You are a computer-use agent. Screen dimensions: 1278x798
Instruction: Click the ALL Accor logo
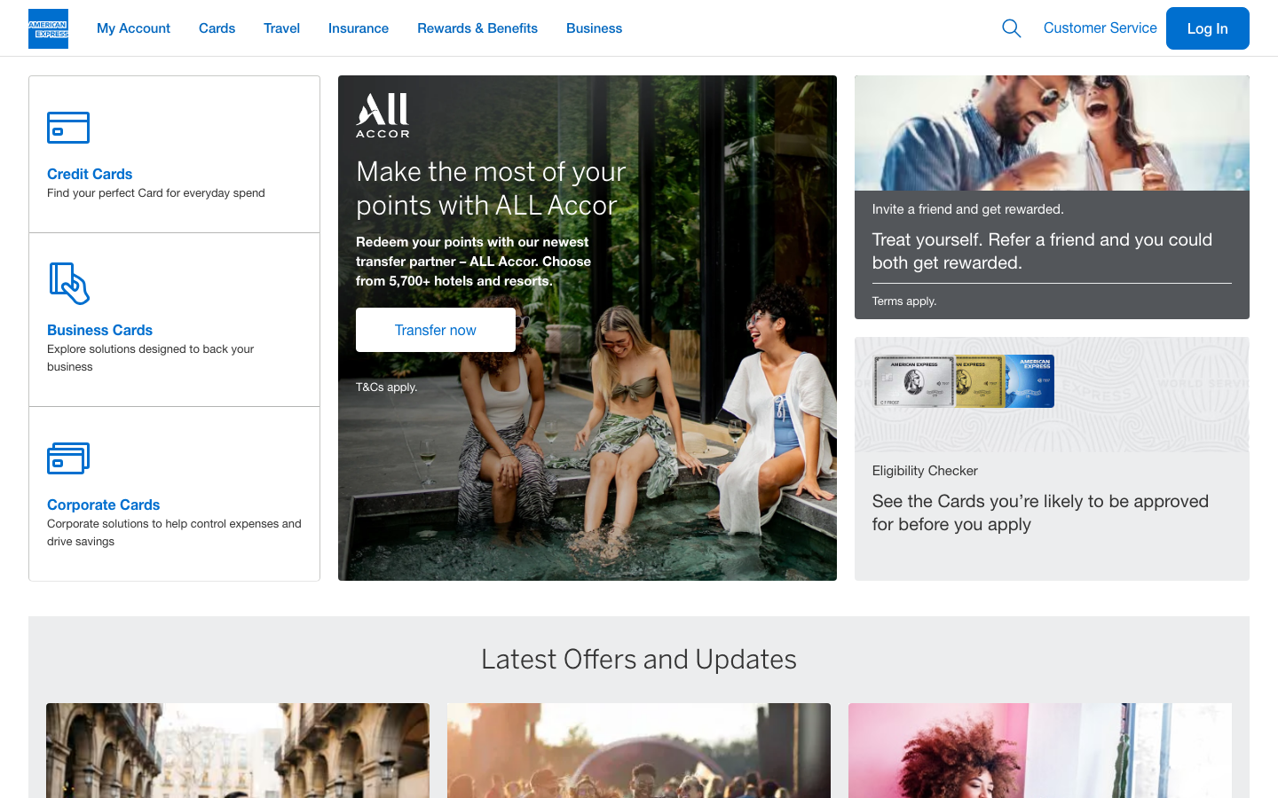383,116
